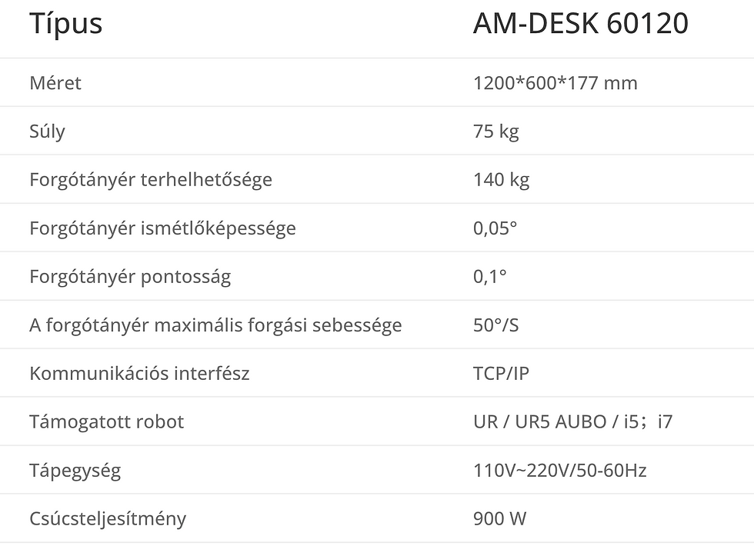Click the "Súly" row label
The image size is (754, 546).
coord(47,132)
